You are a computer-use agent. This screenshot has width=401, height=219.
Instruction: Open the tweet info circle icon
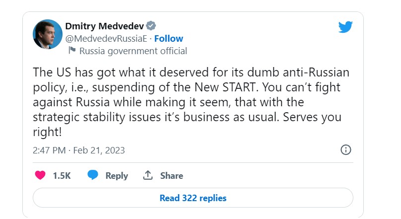[x=346, y=150]
